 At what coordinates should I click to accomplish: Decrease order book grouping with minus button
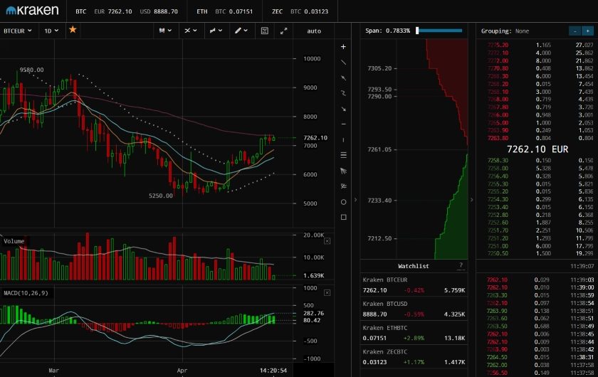(x=575, y=31)
